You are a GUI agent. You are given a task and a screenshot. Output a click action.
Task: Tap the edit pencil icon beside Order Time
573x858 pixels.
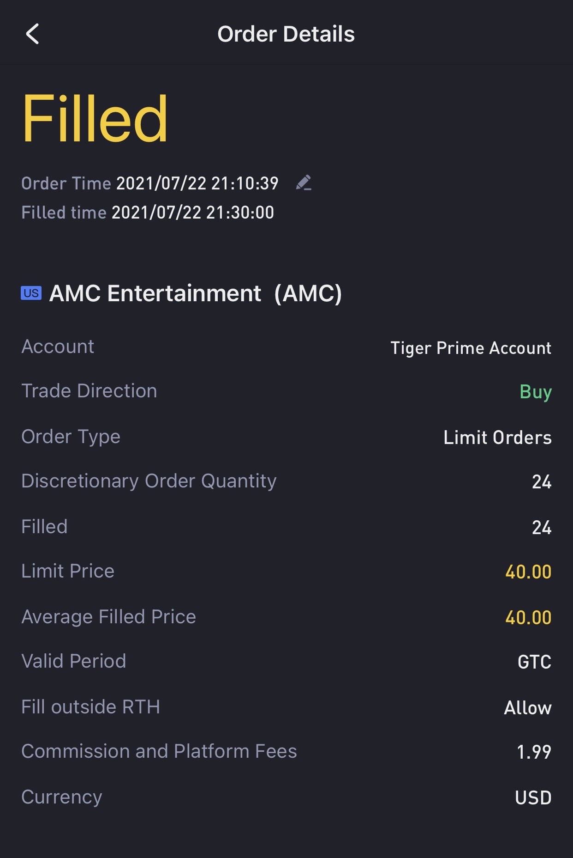(304, 183)
